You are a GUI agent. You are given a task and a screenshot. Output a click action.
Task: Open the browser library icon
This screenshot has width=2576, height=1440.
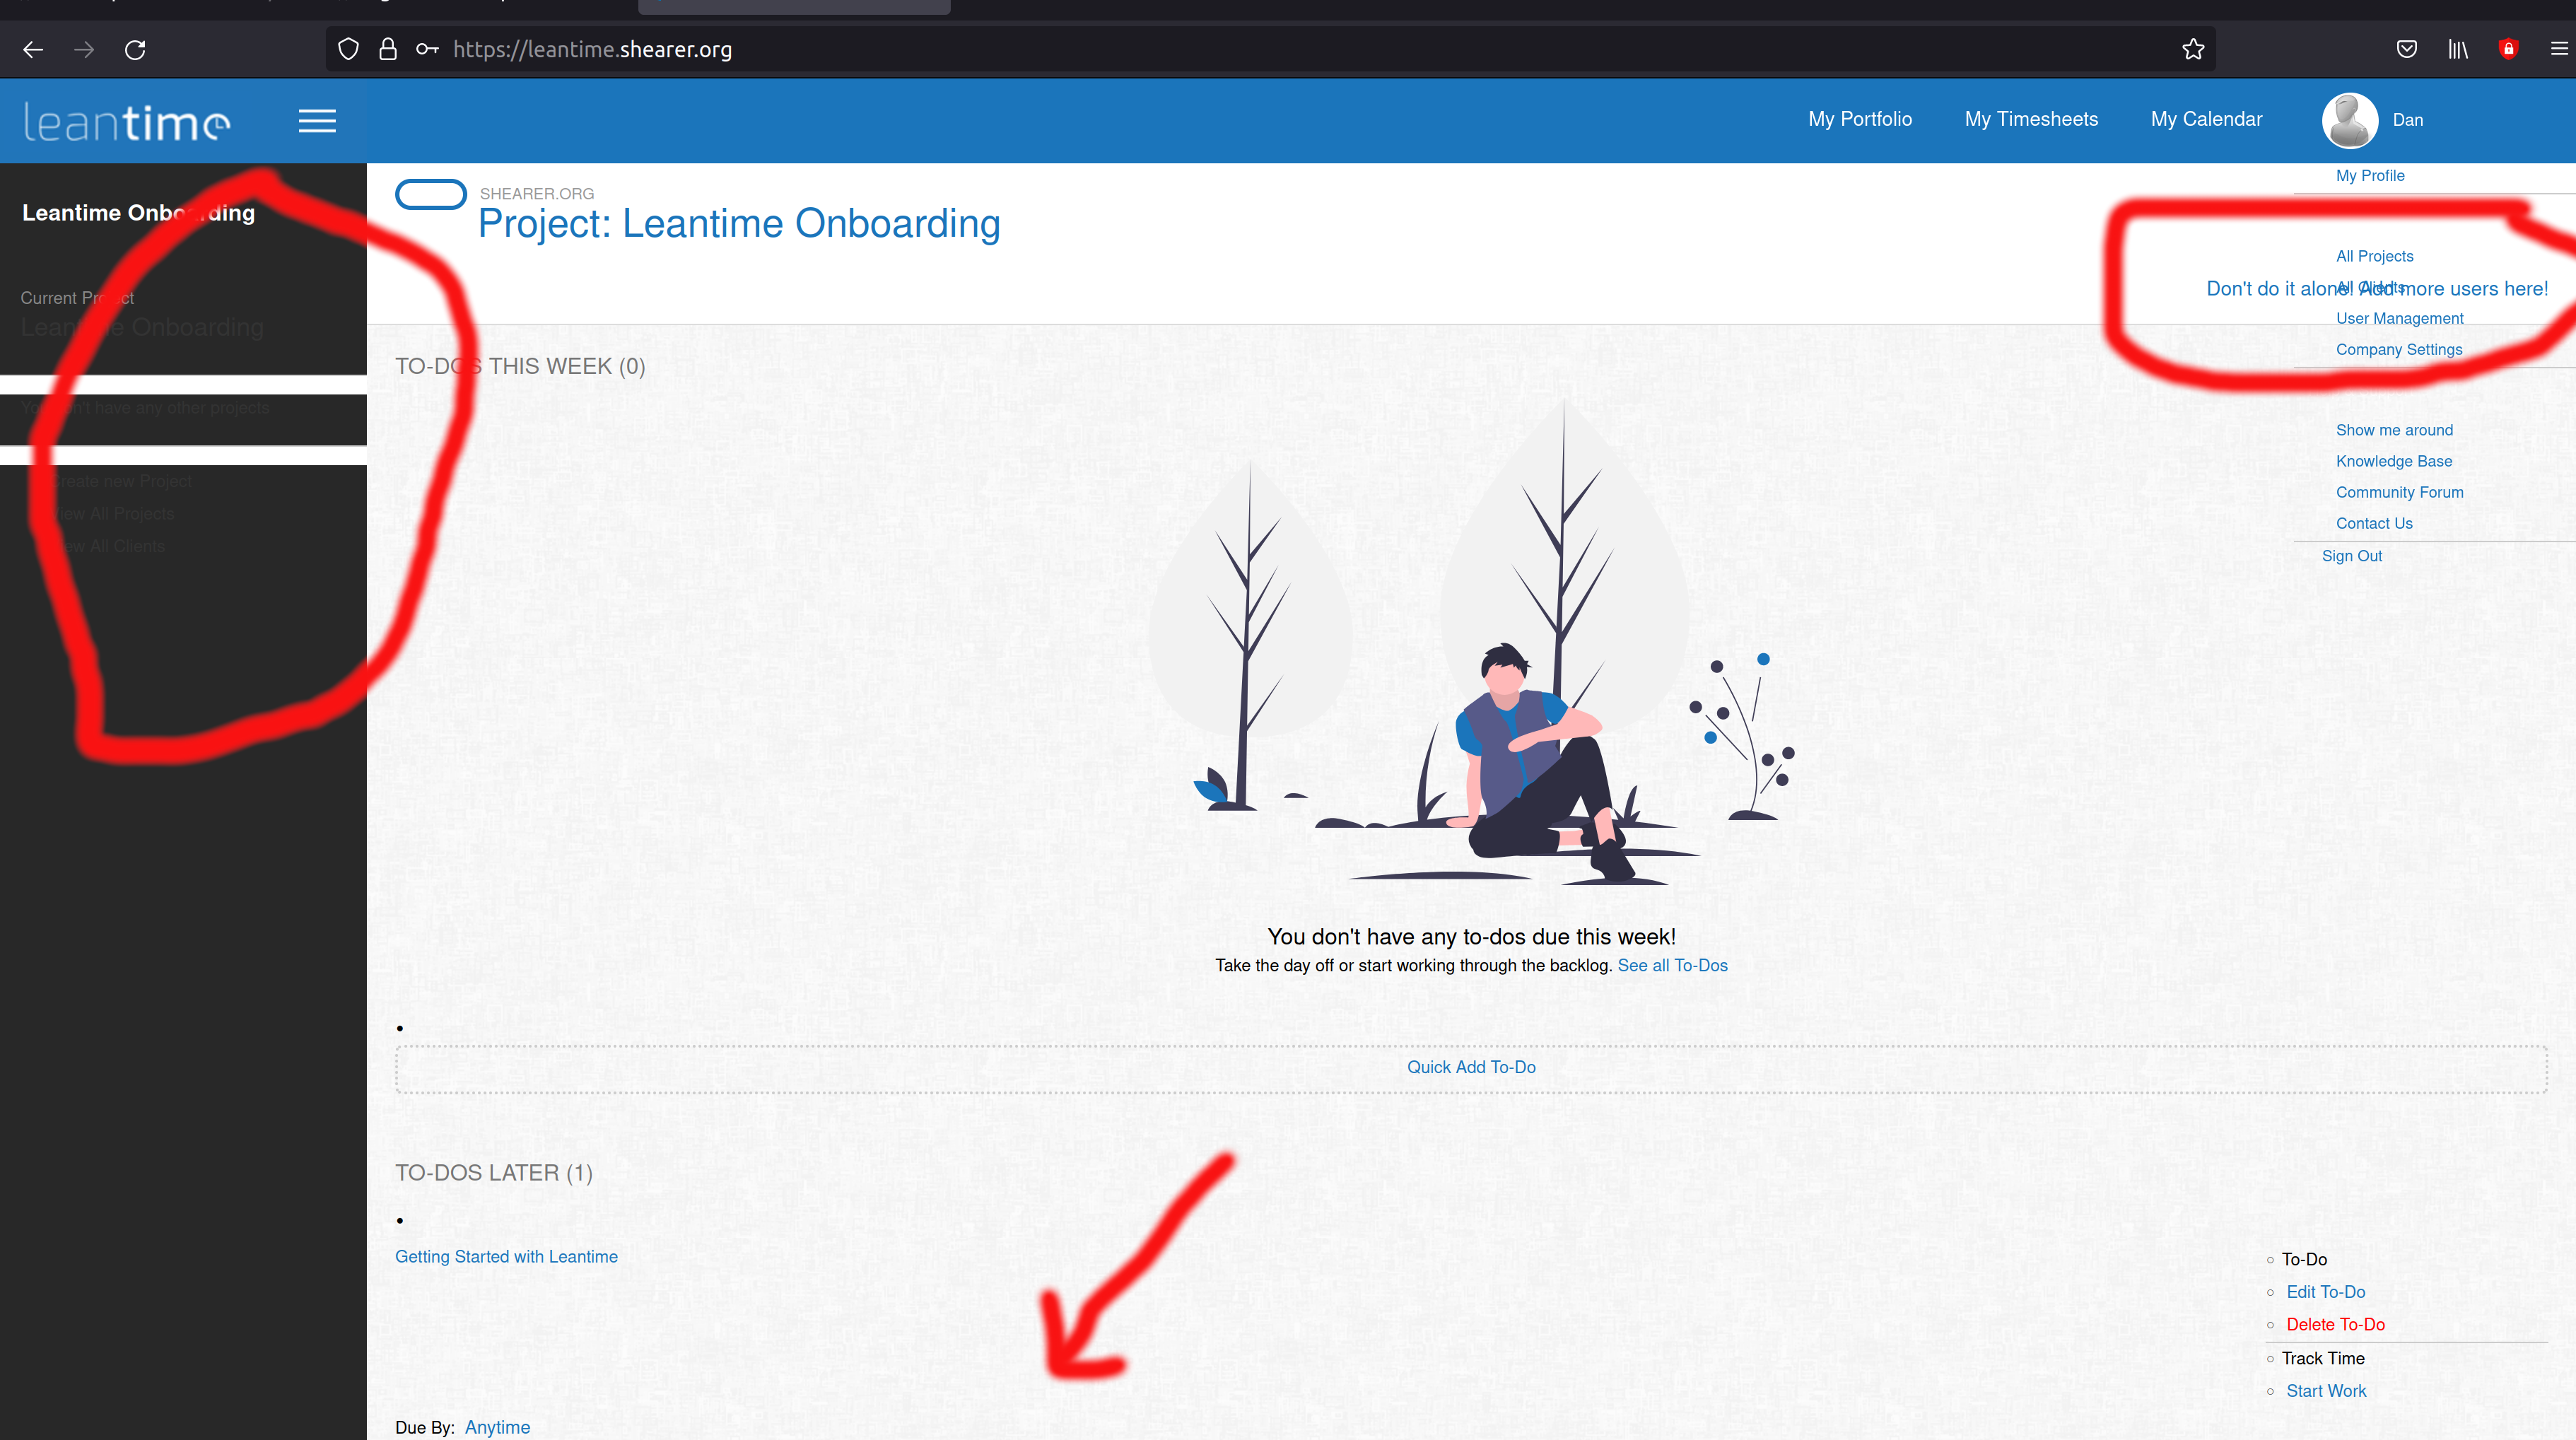point(2458,49)
